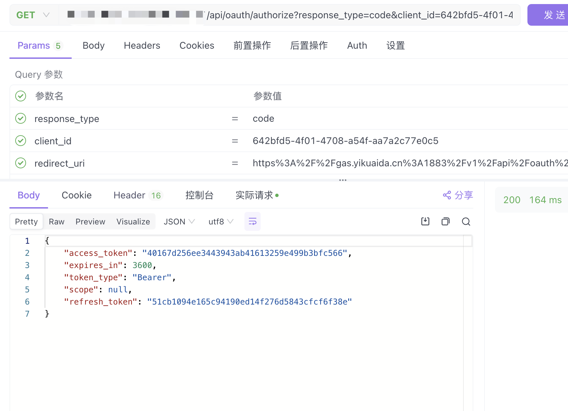The width and height of the screenshot is (568, 411).
Task: Open the 前置操作 tab
Action: 252,46
